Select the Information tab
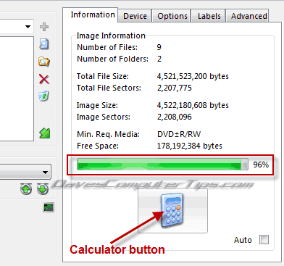284x266 pixels. (x=93, y=14)
